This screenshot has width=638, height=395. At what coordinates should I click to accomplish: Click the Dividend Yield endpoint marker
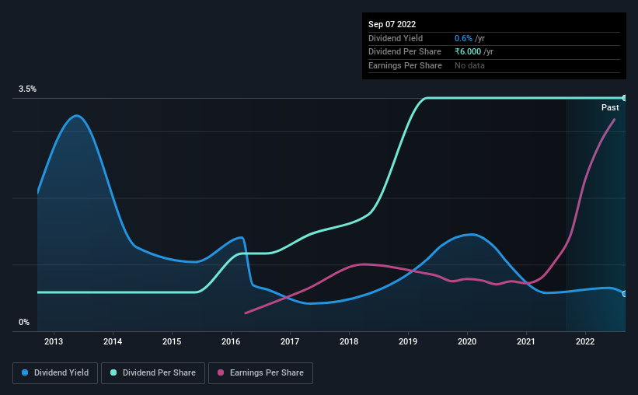coord(625,294)
